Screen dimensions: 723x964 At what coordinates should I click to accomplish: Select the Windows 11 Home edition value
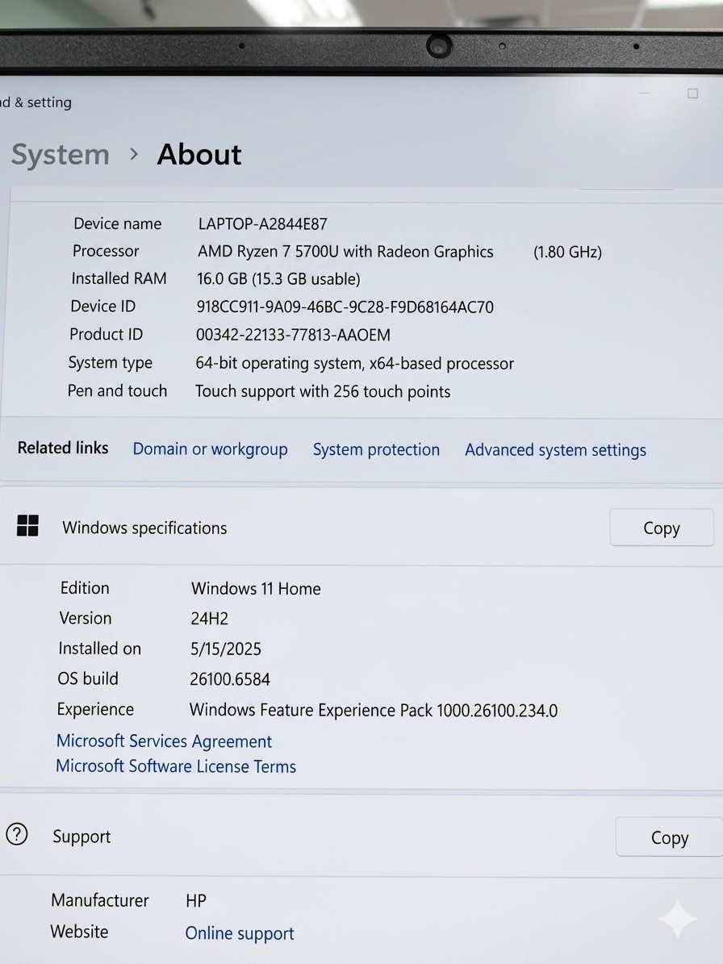pyautogui.click(x=256, y=588)
